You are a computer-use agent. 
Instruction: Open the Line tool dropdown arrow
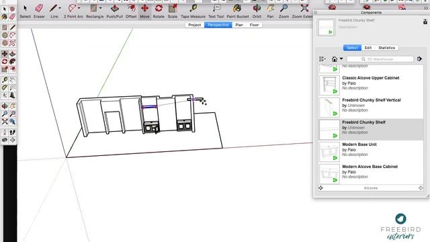click(x=60, y=8)
